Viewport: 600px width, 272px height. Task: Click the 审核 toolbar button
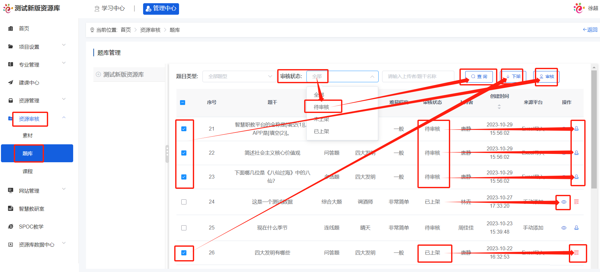pyautogui.click(x=547, y=76)
